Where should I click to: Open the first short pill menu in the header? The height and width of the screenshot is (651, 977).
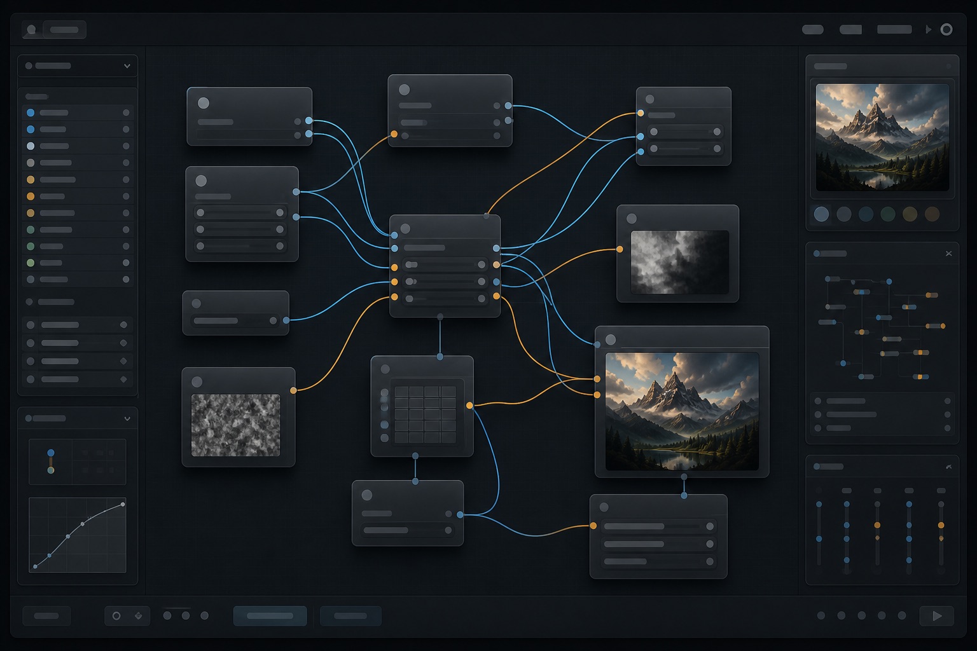pyautogui.click(x=813, y=29)
